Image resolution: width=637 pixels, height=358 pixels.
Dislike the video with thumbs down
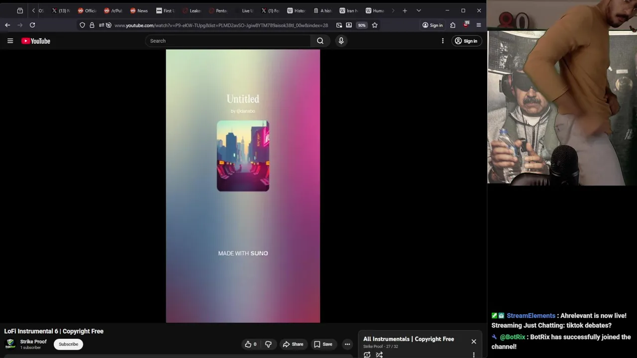(x=268, y=344)
